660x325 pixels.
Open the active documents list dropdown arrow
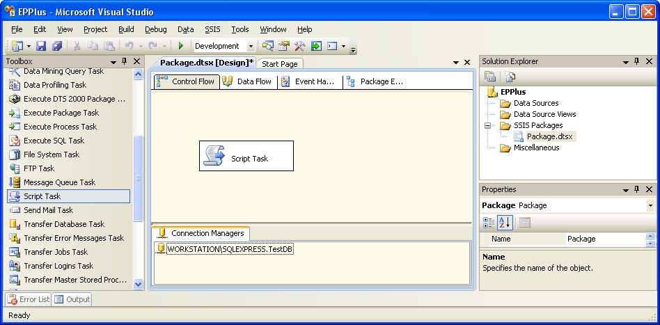pos(456,63)
